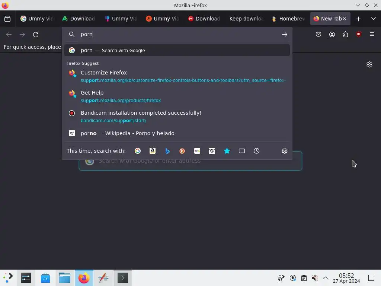The height and width of the screenshot is (286, 381).
Task: Open Customize Firefox suggestion
Action: click(x=177, y=76)
